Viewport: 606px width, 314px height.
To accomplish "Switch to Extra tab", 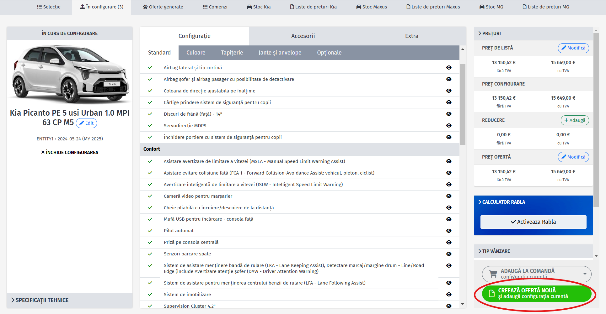I will click(x=411, y=36).
